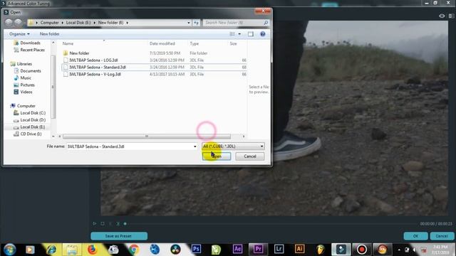Go to New folder (8) breadcrumb

point(111,22)
